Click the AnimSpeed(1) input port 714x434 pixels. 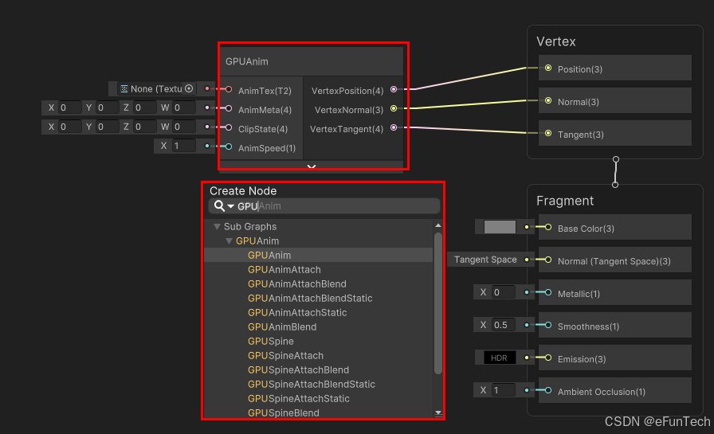pyautogui.click(x=229, y=147)
